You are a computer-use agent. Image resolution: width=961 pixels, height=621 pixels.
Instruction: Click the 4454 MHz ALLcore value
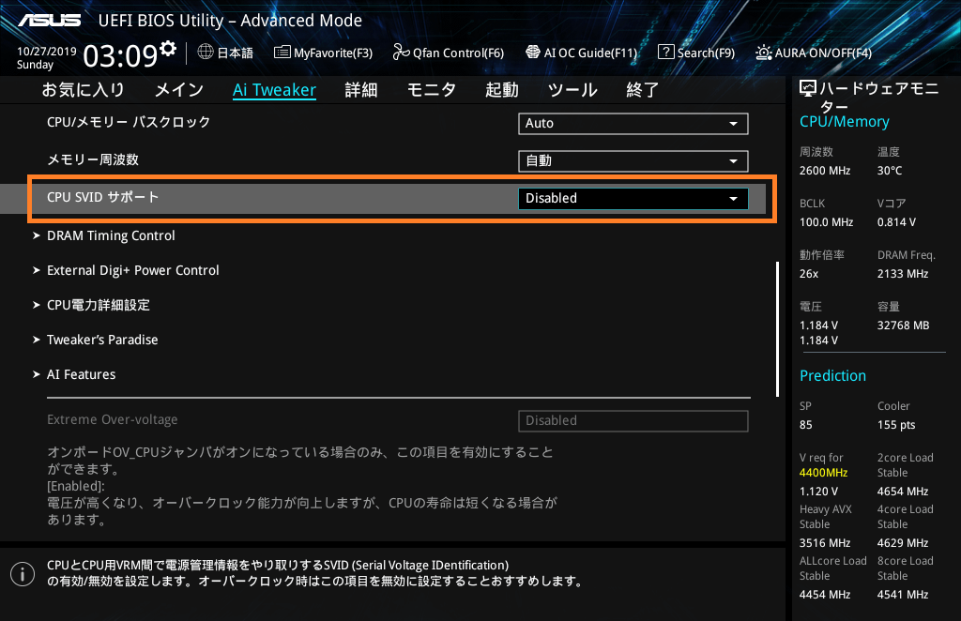click(824, 595)
